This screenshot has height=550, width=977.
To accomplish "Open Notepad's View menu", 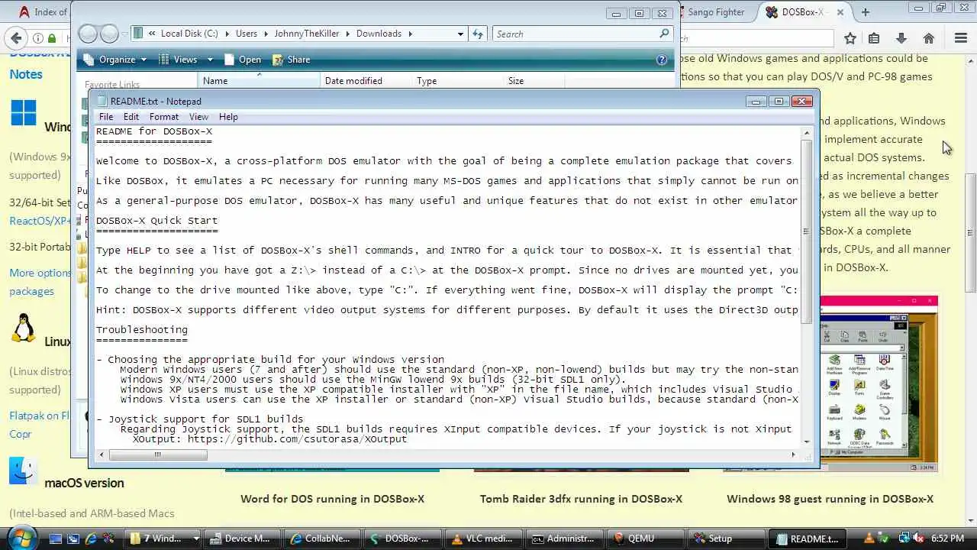I will click(x=198, y=117).
